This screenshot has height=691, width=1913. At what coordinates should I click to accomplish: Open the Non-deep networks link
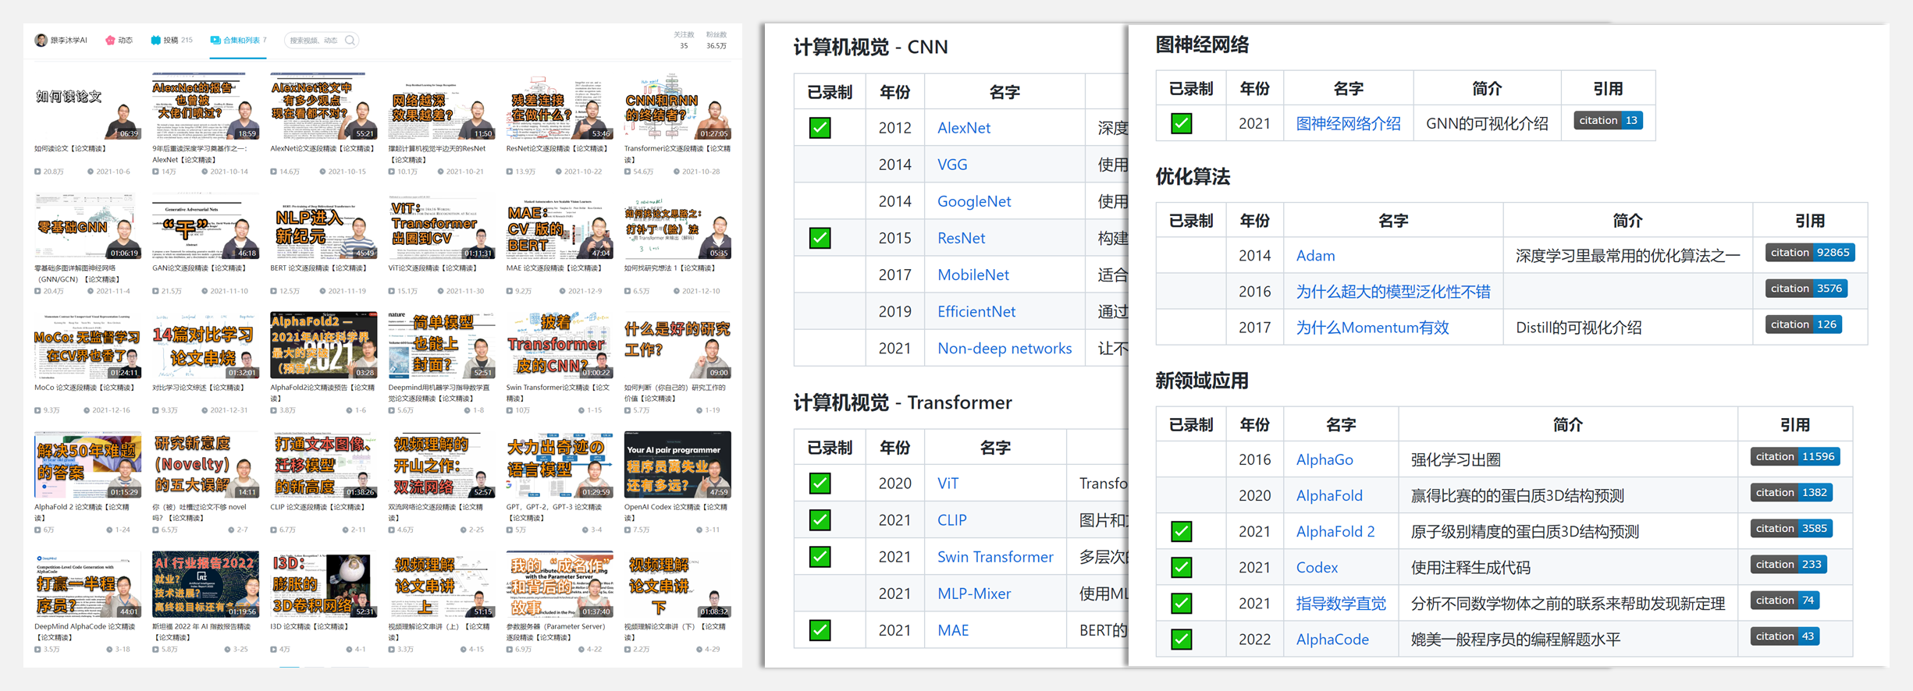(x=1005, y=348)
